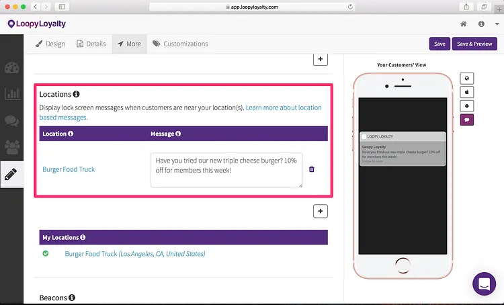Click the info icon next to Locations heading
The height and width of the screenshot is (305, 504).
[x=76, y=94]
